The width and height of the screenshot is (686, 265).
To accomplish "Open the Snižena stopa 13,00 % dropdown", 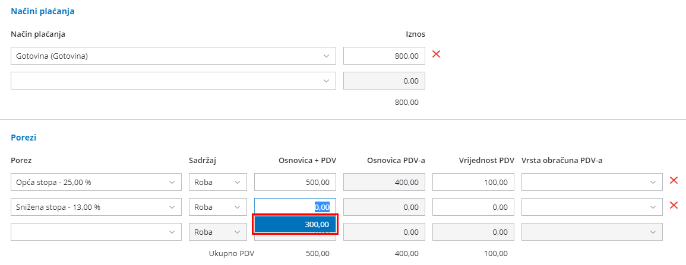I will pyautogui.click(x=96, y=207).
